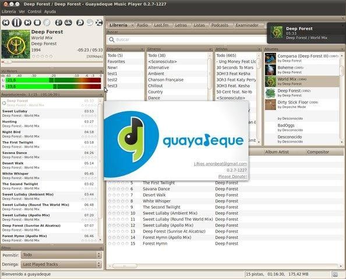The height and width of the screenshot is (279, 346).
Task: Pause the current playback
Action: pyautogui.click(x=16, y=23)
